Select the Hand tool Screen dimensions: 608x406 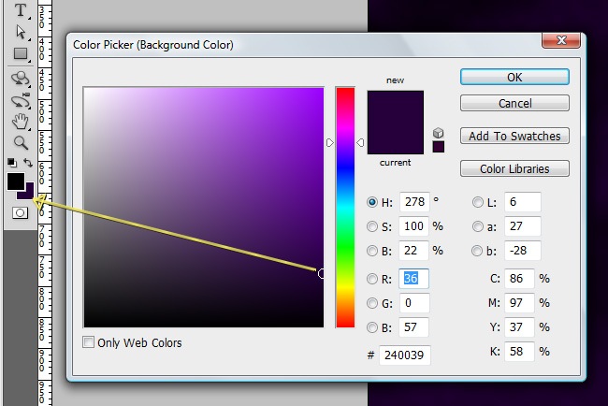point(21,122)
